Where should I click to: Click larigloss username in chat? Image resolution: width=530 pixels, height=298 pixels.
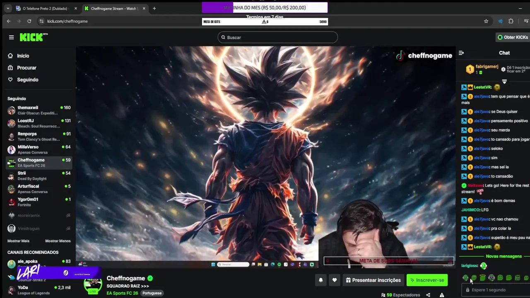[x=470, y=266]
